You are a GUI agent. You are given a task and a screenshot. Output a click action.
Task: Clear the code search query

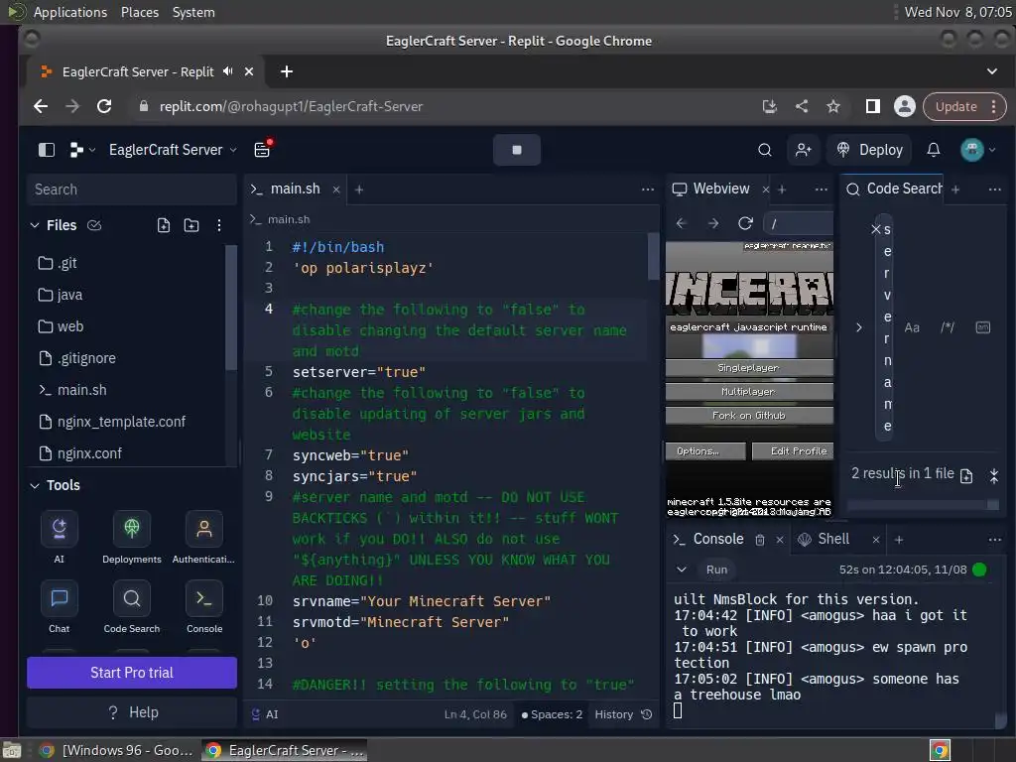point(875,229)
